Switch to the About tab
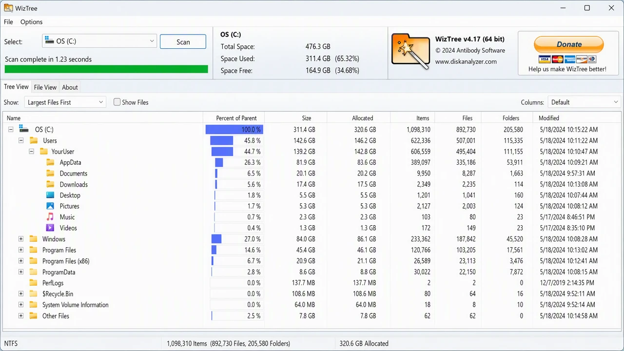The height and width of the screenshot is (351, 624). [70, 87]
